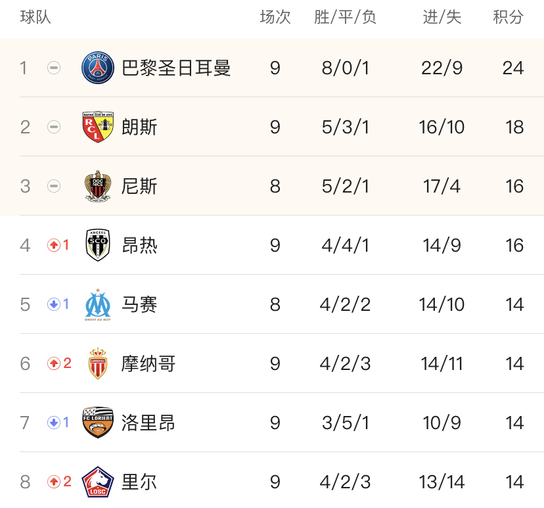Viewport: 544px width, 508px height.
Task: Click the unchanged-rank dash icon beside 朗斯
Action: click(x=54, y=127)
